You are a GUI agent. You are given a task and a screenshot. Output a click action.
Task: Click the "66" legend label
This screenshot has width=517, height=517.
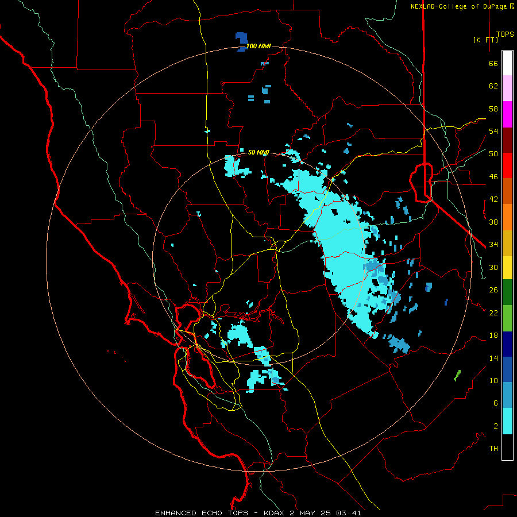[493, 64]
